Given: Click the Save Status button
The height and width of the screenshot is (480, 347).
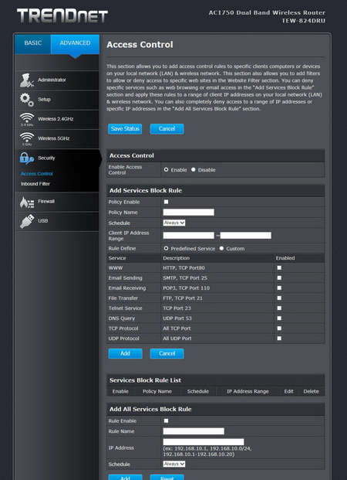Looking at the screenshot, I should pyautogui.click(x=125, y=129).
